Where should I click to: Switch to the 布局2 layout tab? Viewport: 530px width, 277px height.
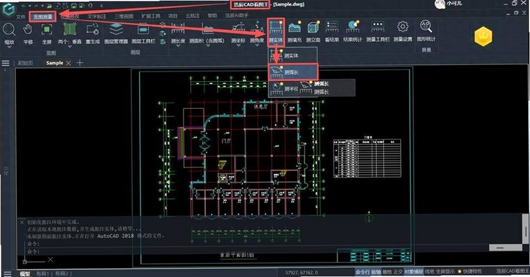[x=62, y=274]
